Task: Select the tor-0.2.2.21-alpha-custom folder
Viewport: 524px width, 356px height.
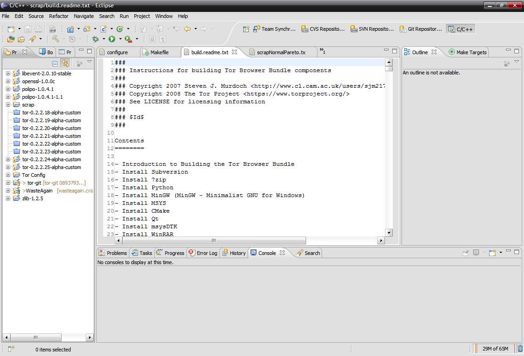Action: 51,136
